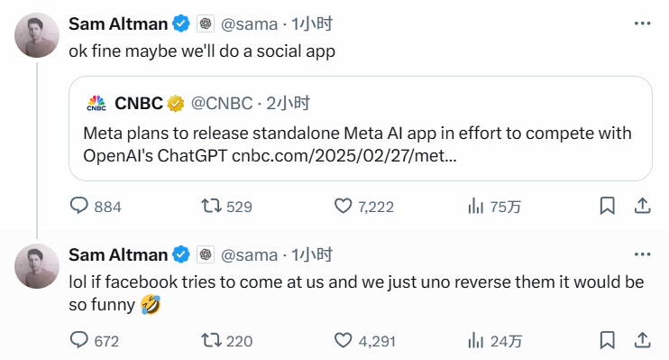Bookmark the first Sam Altman tweet

coord(607,206)
